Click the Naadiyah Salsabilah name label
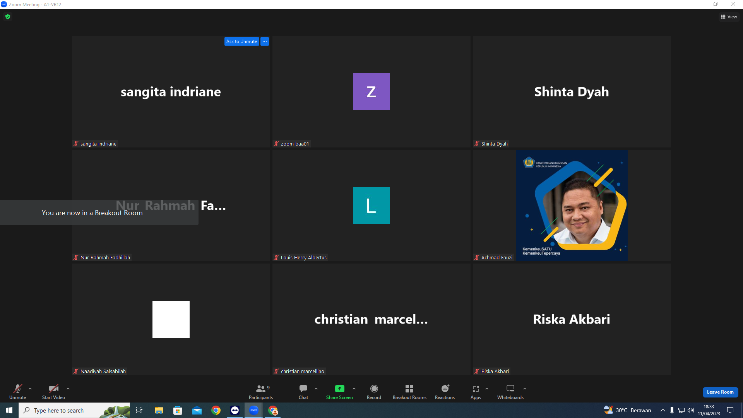This screenshot has height=418, width=743. click(x=103, y=371)
